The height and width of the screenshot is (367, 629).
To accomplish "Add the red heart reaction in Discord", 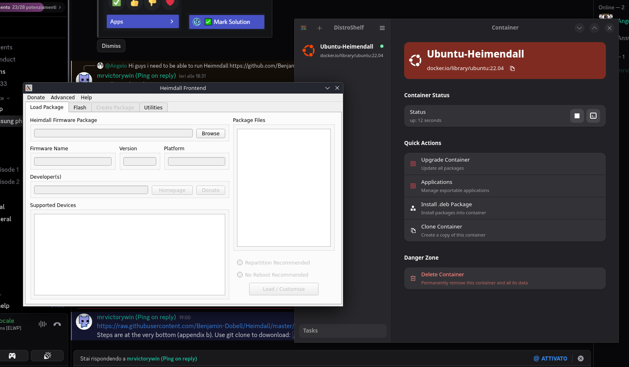I will point(170,3).
